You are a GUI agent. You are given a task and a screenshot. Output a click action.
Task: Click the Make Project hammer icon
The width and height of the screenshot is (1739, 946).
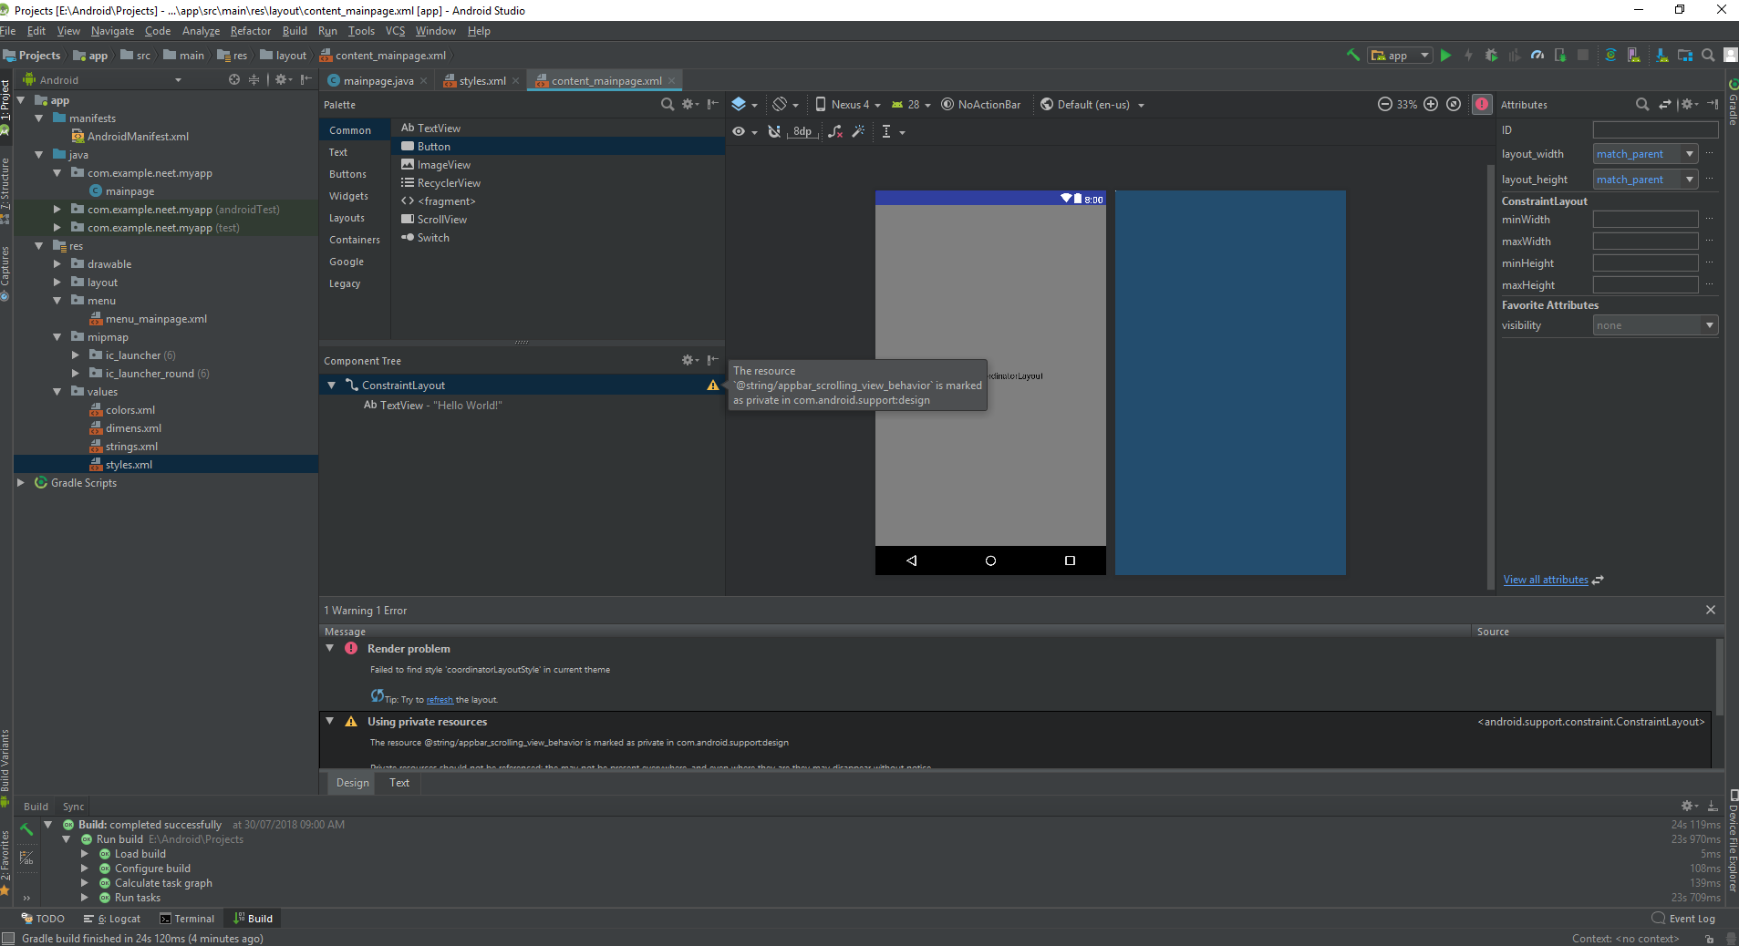pos(1353,56)
